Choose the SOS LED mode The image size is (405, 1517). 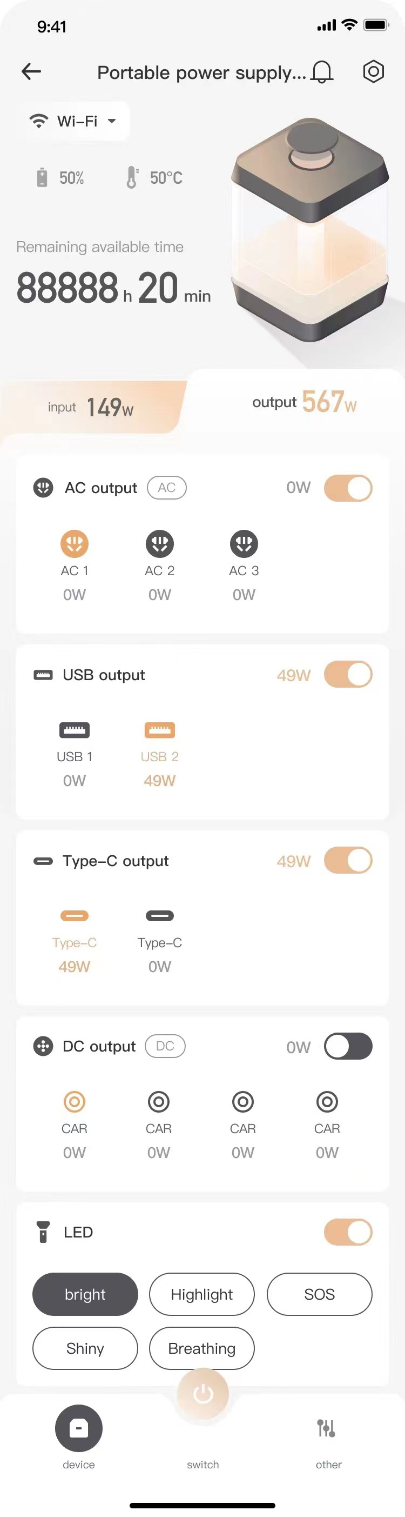coord(319,1294)
